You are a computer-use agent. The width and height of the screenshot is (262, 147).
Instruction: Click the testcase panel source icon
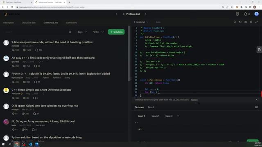pyautogui.click(x=257, y=107)
